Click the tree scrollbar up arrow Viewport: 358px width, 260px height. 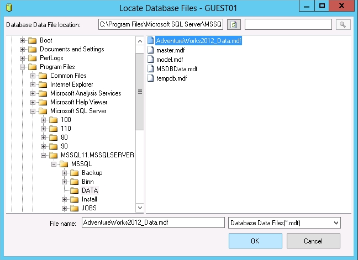(140, 41)
